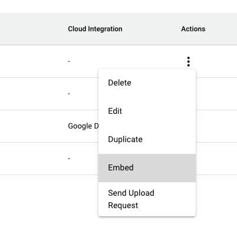Open the highlighted Embed option
The height and width of the screenshot is (237, 237).
pos(147,168)
